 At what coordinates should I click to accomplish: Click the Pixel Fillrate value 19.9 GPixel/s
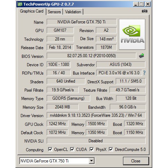coord(63,90)
